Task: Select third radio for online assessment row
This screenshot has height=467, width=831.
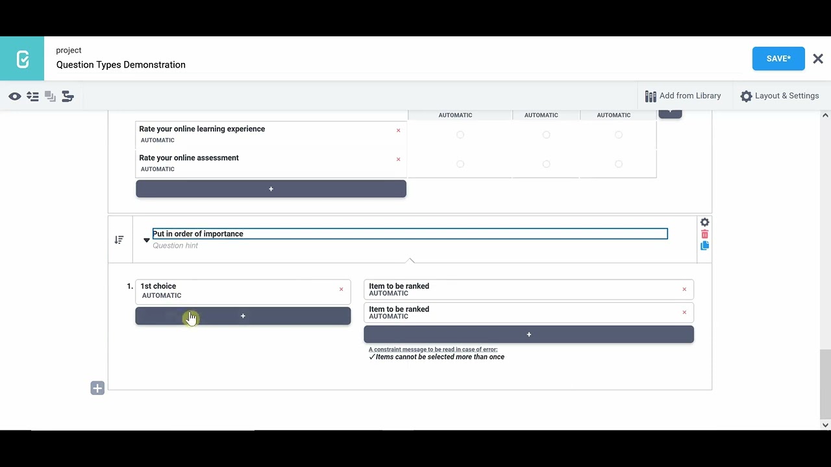Action: point(619,164)
